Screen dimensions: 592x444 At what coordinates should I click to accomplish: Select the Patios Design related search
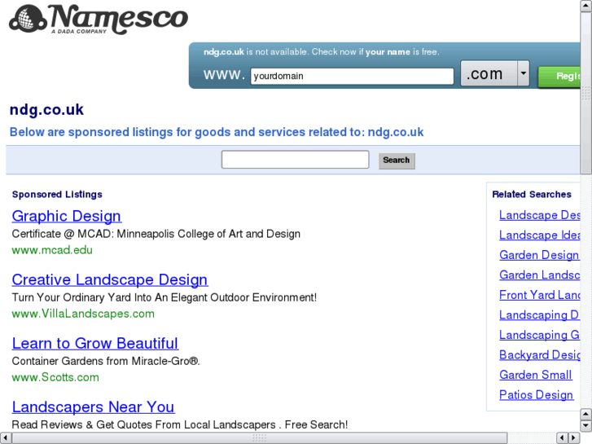(x=536, y=395)
